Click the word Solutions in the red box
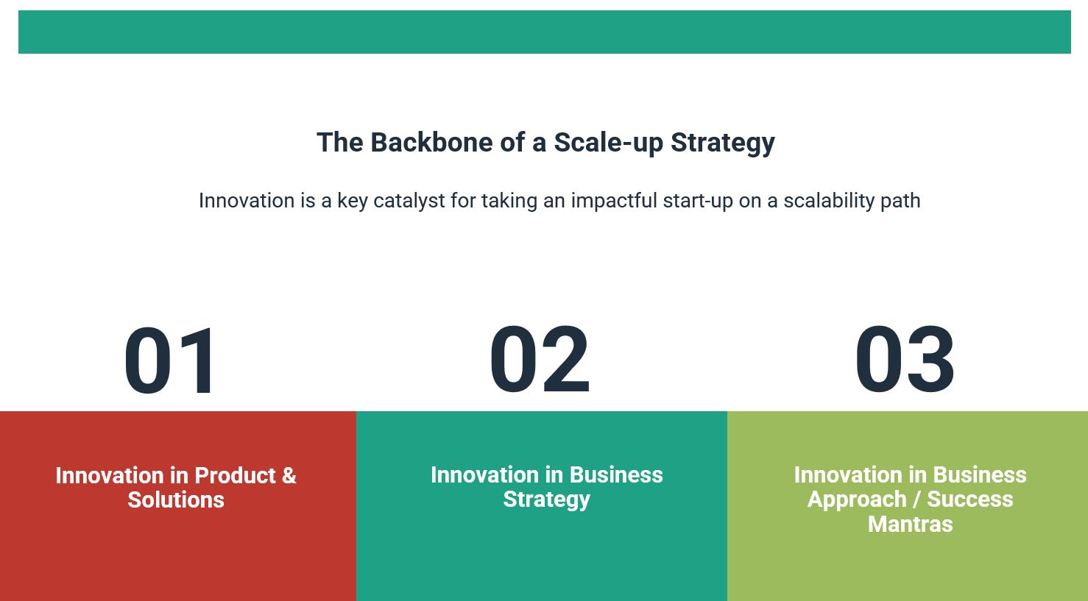 coord(176,500)
